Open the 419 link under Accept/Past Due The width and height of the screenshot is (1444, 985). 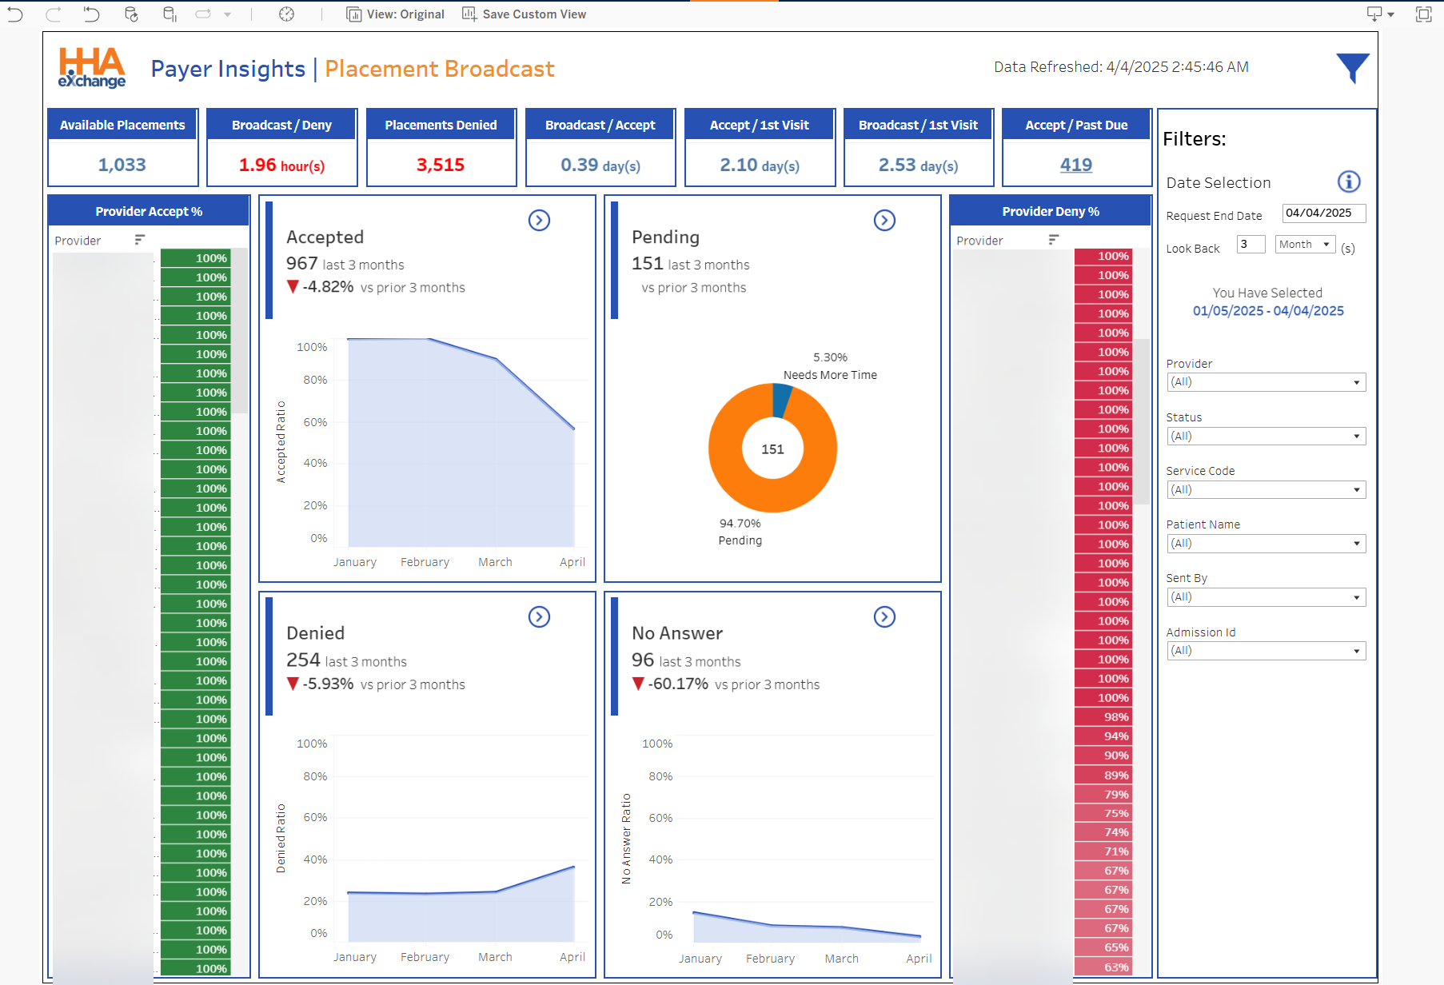[1076, 165]
